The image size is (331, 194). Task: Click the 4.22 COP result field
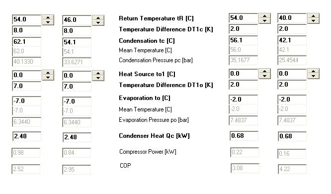point(292,169)
